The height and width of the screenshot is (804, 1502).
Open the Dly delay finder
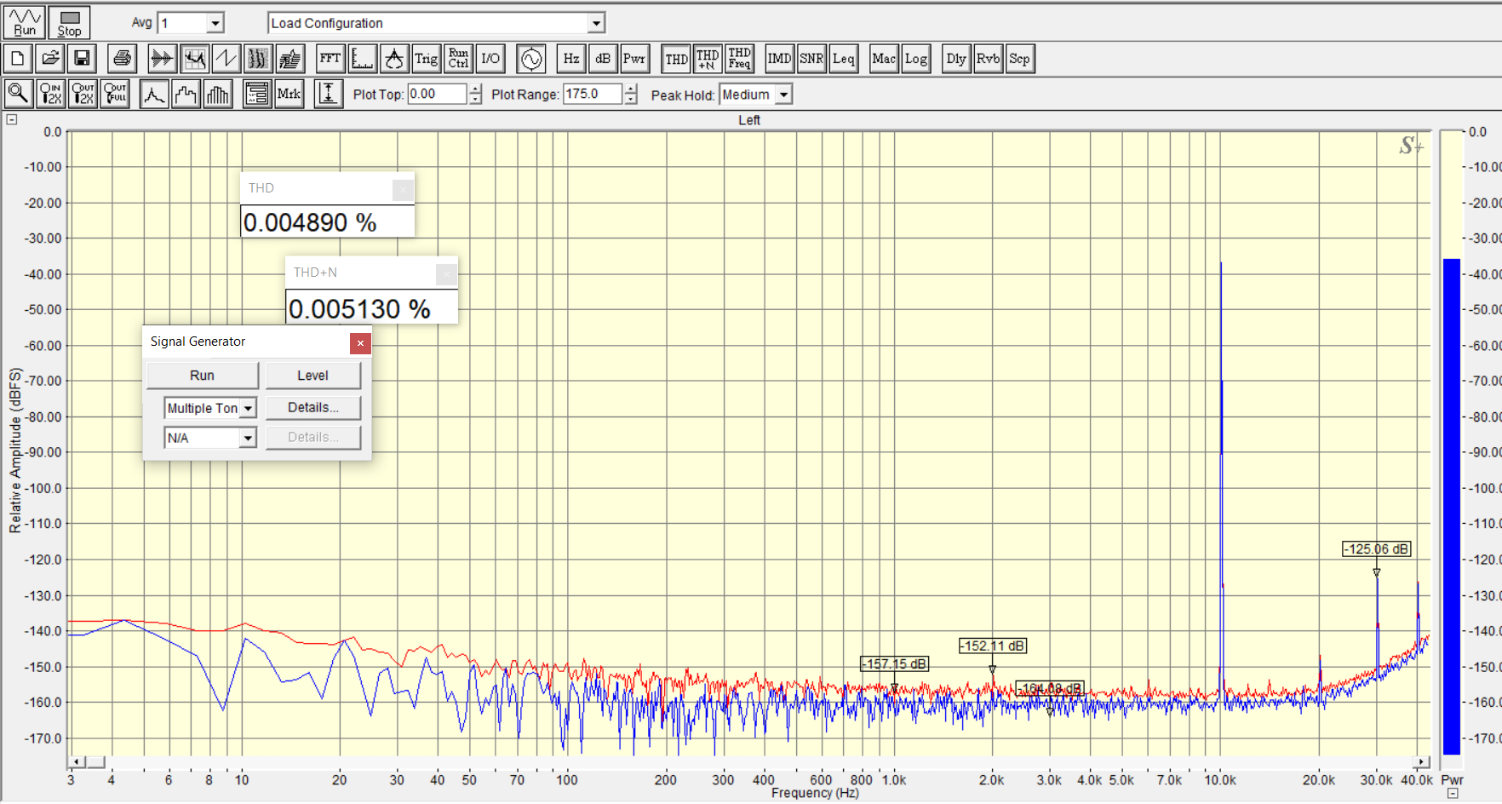(956, 59)
